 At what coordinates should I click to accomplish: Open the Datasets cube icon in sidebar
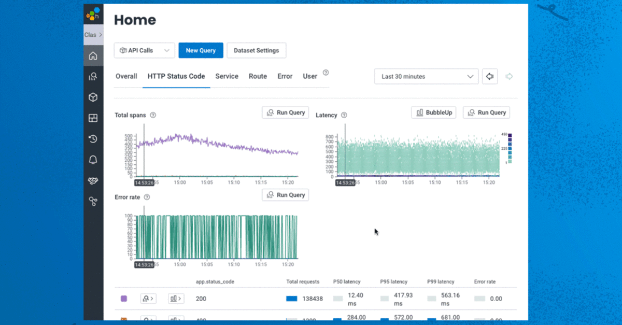[x=93, y=97]
